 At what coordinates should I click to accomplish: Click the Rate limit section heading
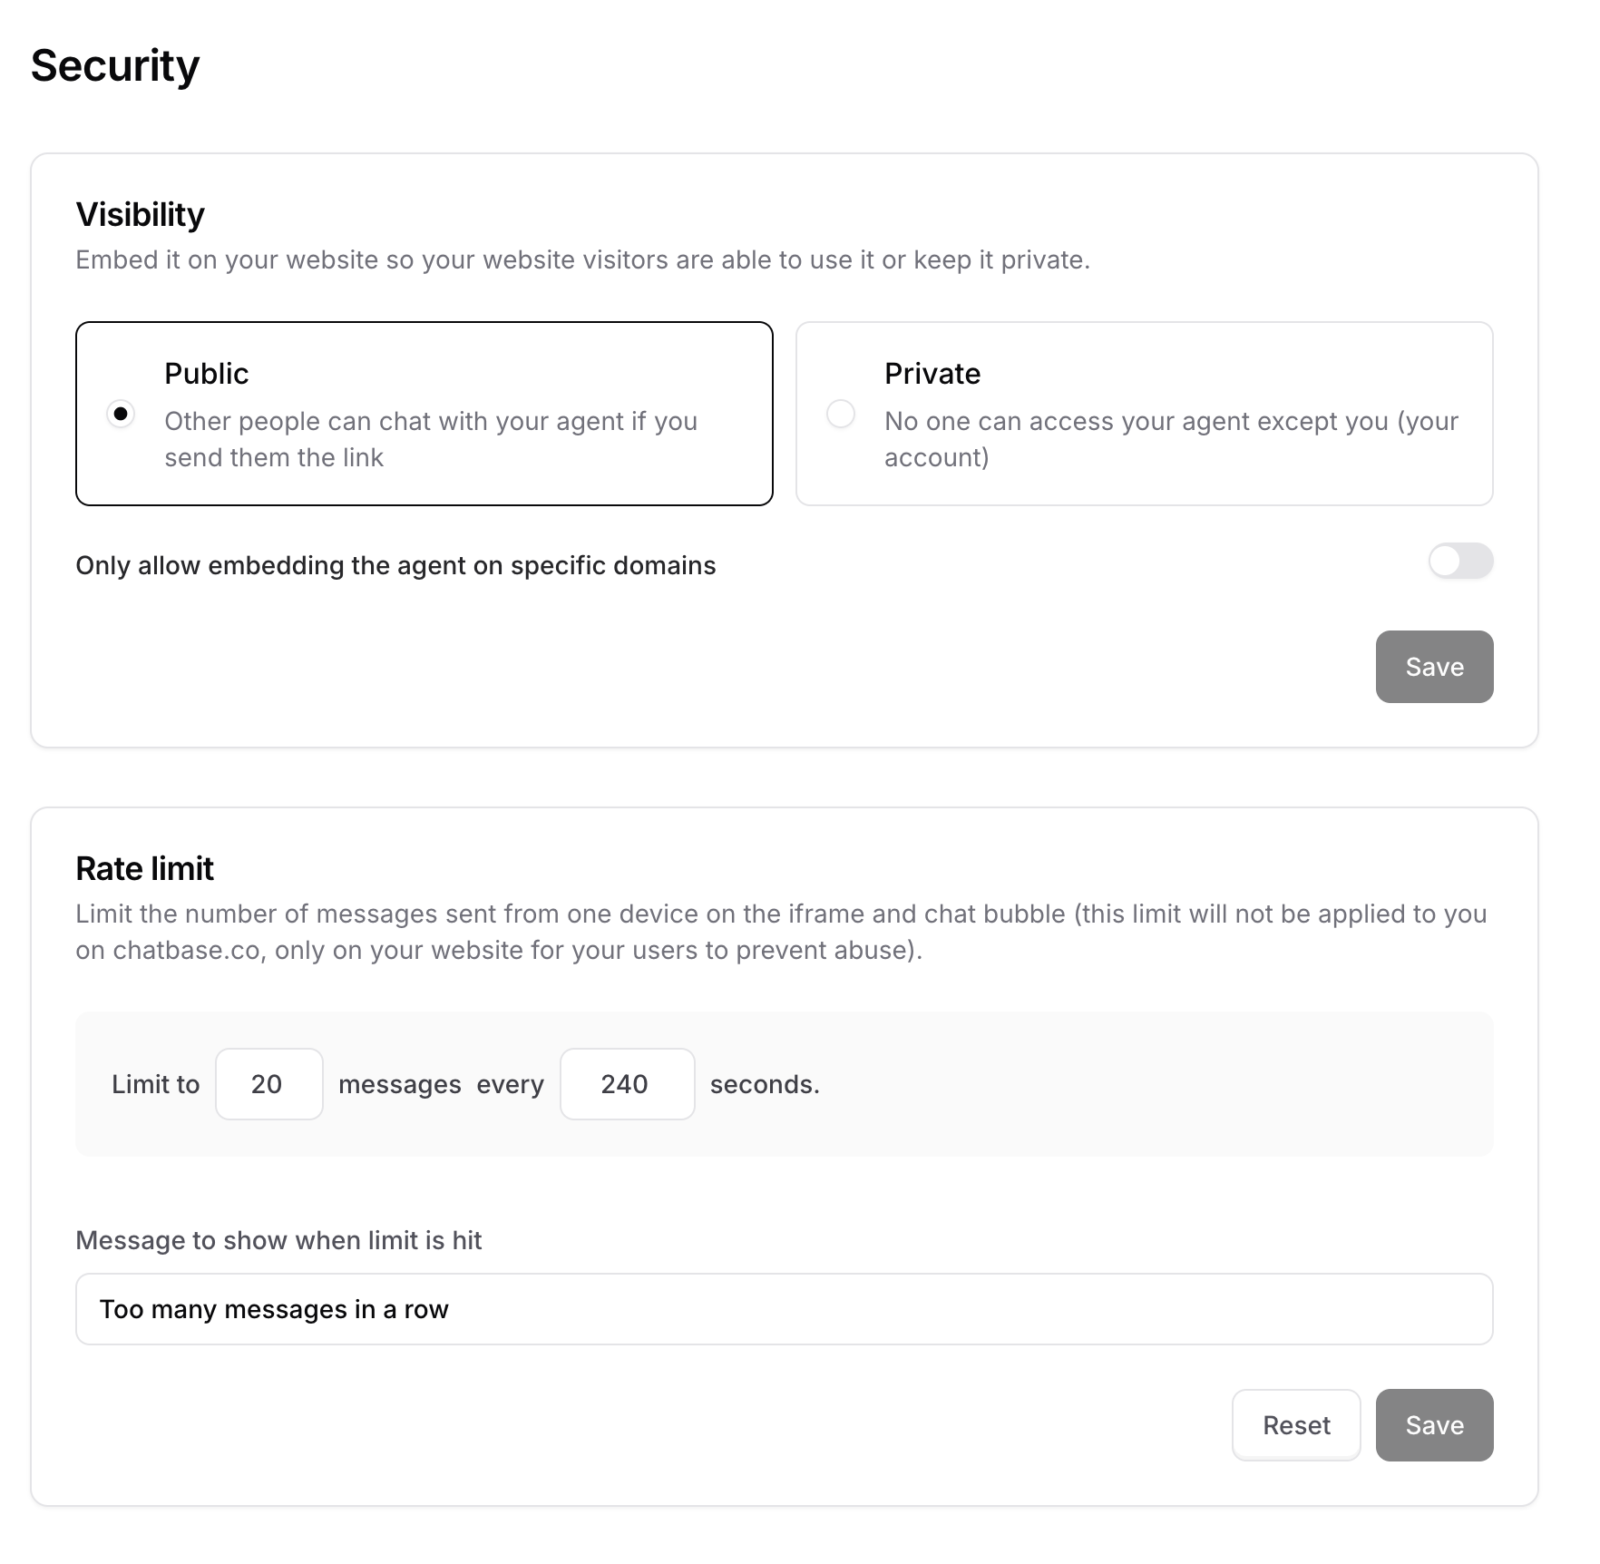pyautogui.click(x=145, y=869)
